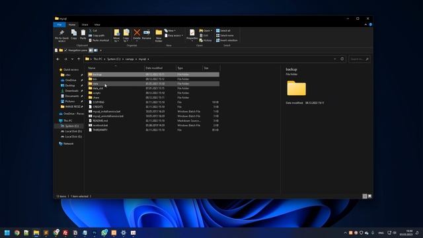Click Select none in ribbon
Screen dimensions: 423x238
225,36
